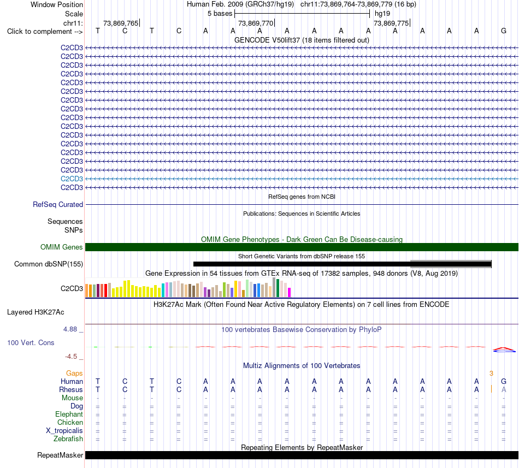The width and height of the screenshot is (519, 468).
Task: Click the 73,869,765 position label
Action: 121,23
